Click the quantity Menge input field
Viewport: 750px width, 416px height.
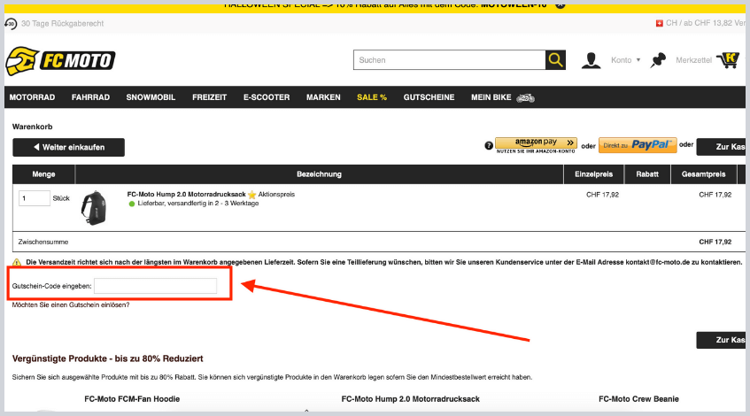(35, 198)
